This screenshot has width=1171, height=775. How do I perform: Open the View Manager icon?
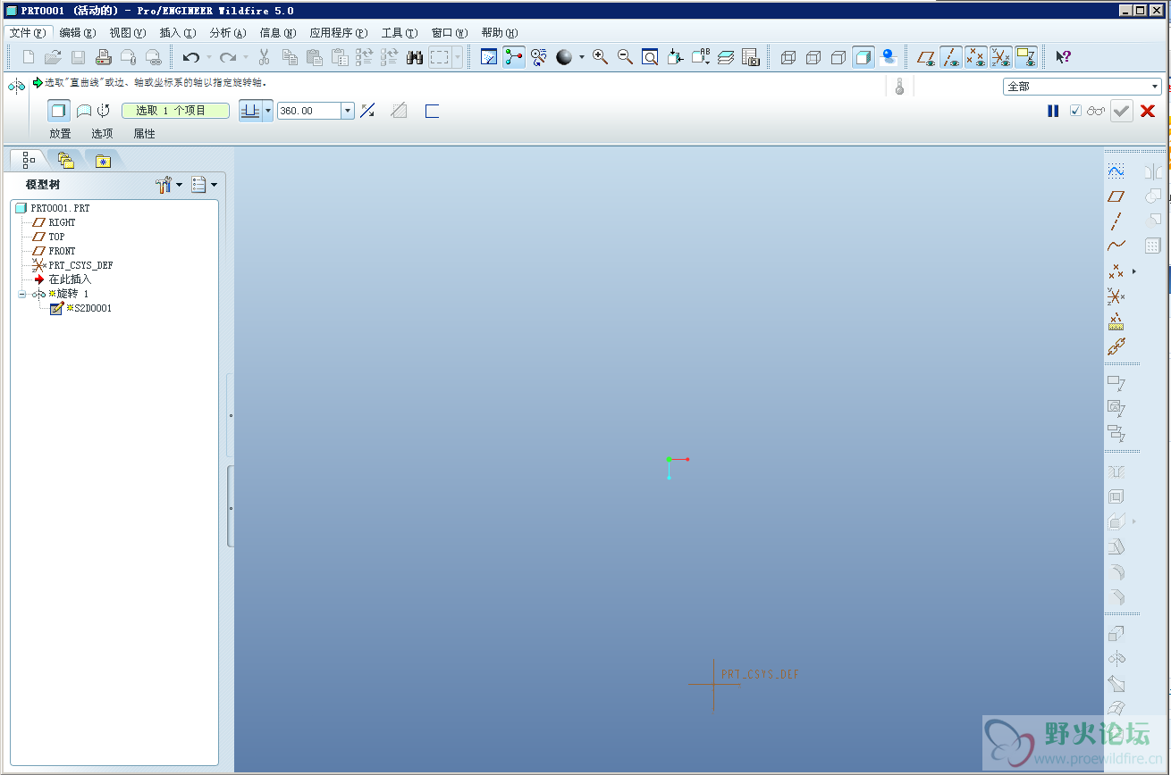tap(750, 57)
